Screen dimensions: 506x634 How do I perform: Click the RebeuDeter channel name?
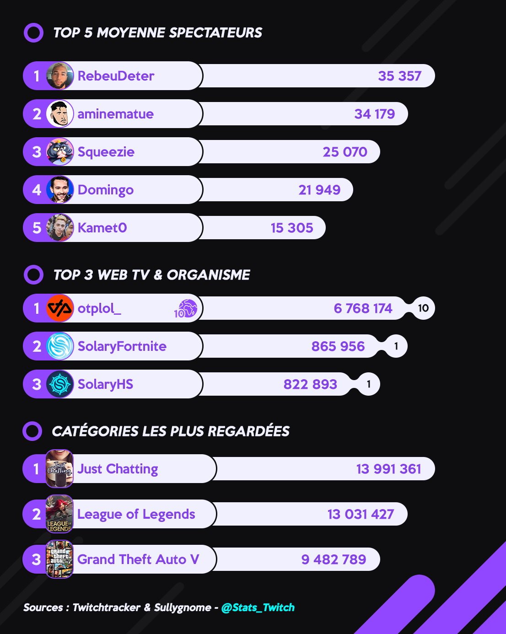pyautogui.click(x=116, y=76)
